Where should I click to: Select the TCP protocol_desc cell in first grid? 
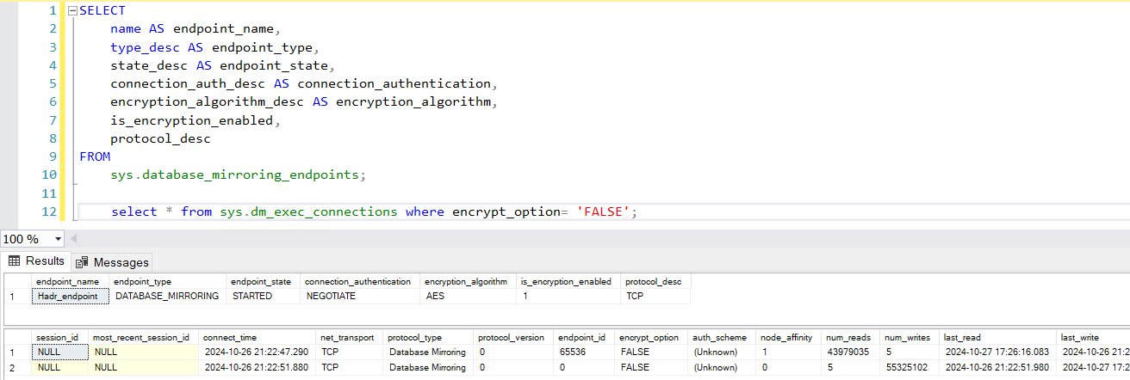pos(656,296)
